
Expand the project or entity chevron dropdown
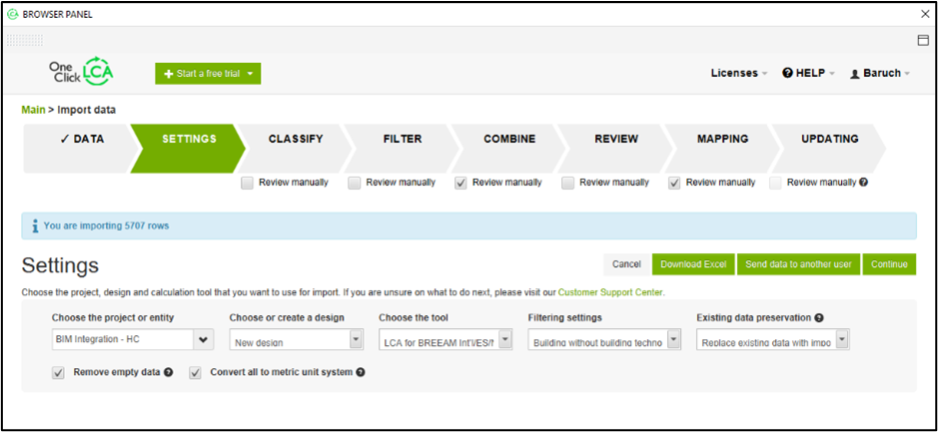[x=204, y=339]
